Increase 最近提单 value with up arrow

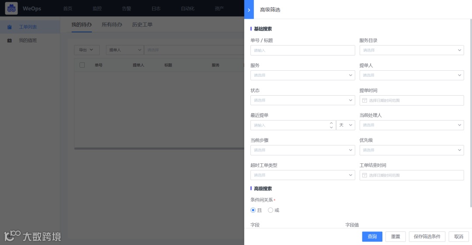[x=331, y=123]
